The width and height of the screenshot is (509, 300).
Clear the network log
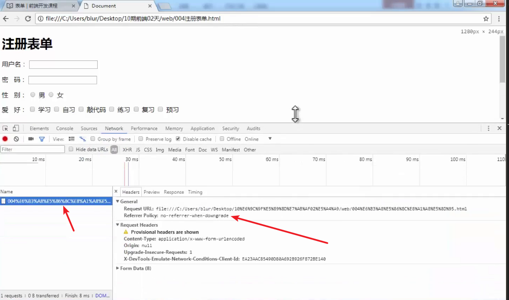pyautogui.click(x=16, y=139)
